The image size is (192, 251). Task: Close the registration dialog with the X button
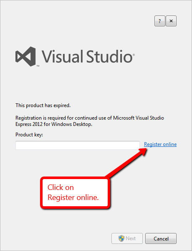(x=171, y=21)
